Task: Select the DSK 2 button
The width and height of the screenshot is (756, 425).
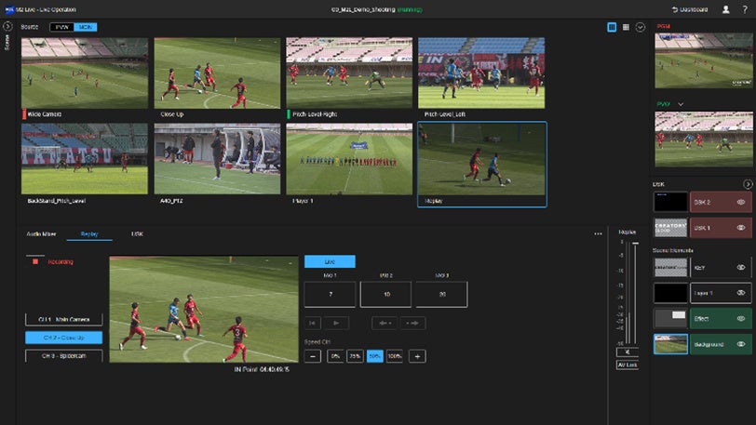Action: click(721, 202)
